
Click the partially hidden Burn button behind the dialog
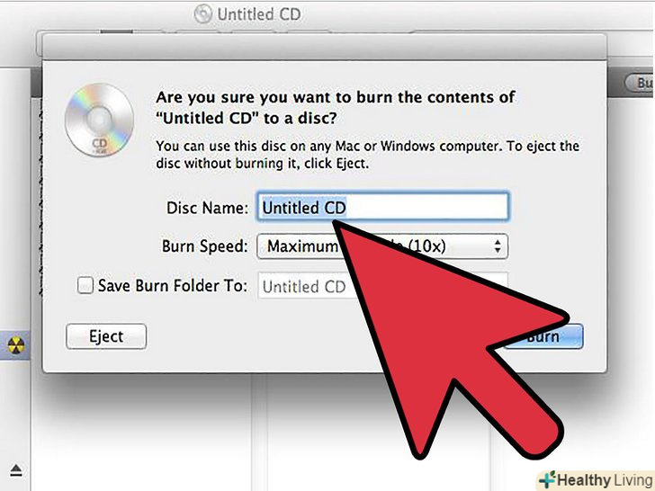pos(639,83)
